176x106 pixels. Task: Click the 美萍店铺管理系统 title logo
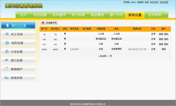24,6
